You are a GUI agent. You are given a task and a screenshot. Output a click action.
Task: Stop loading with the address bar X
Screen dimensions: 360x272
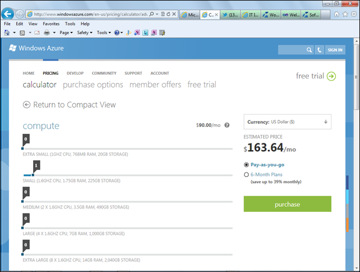tap(174, 14)
